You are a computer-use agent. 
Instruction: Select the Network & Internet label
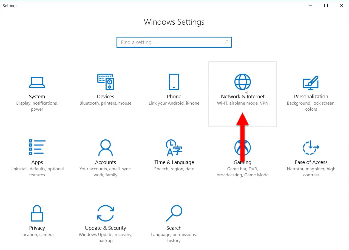pos(243,96)
